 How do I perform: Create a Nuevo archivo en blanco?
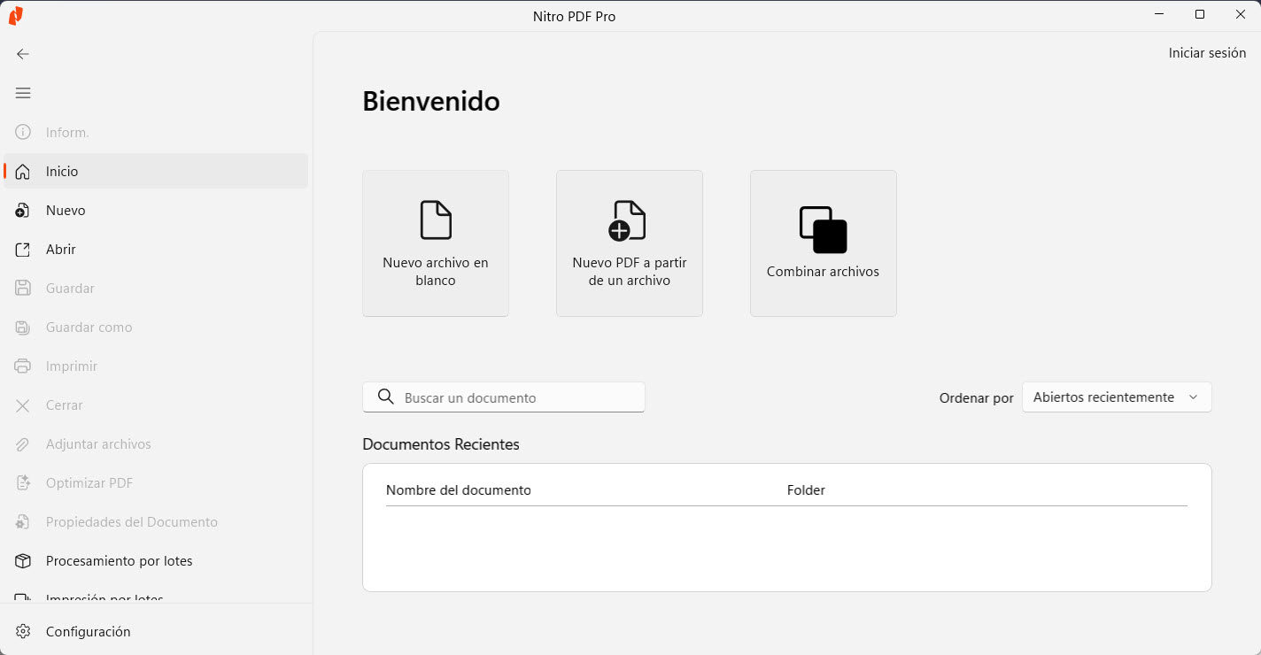point(436,243)
